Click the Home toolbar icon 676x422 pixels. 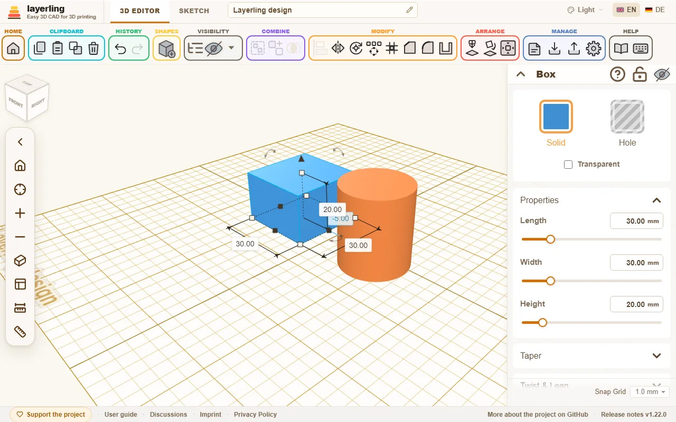13,49
